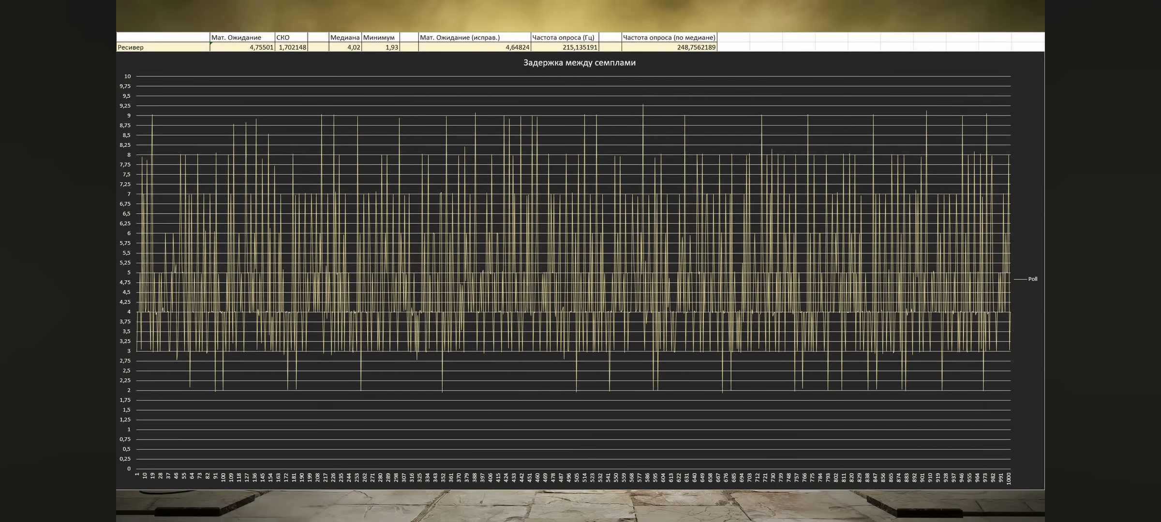Viewport: 1161px width, 522px height.
Task: Select the minimum value cell 1,93
Action: click(380, 47)
